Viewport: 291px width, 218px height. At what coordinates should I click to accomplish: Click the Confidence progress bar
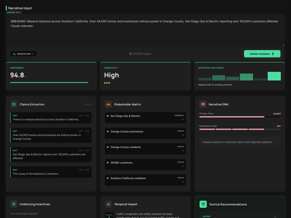51,83
